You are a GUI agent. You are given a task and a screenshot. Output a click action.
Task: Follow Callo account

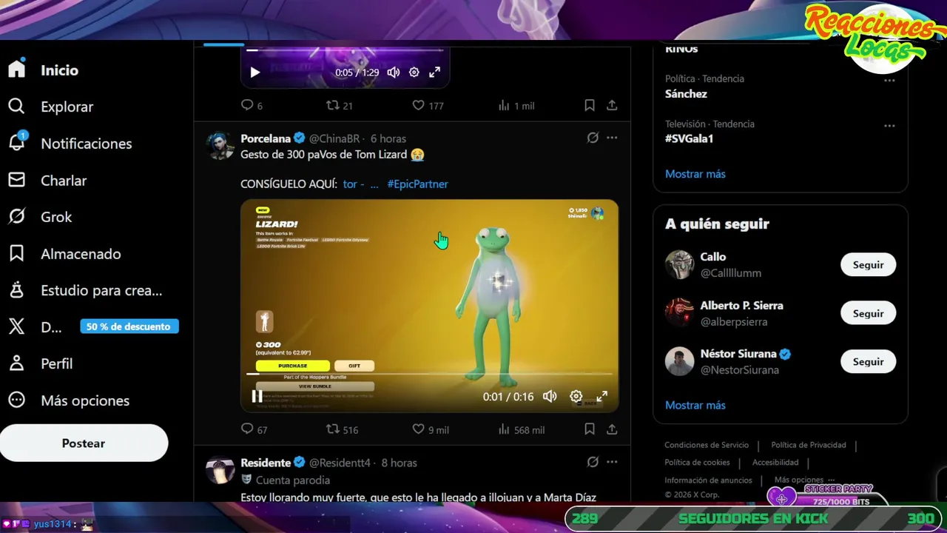(x=868, y=265)
